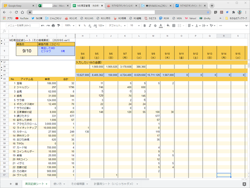The height and width of the screenshot is (188, 250).
Task: Open a new browser tab
Action: (212, 6)
